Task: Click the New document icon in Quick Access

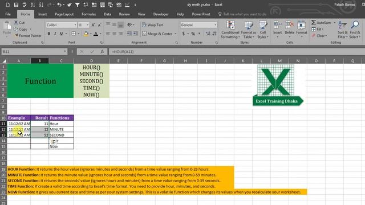Action: coord(7,5)
